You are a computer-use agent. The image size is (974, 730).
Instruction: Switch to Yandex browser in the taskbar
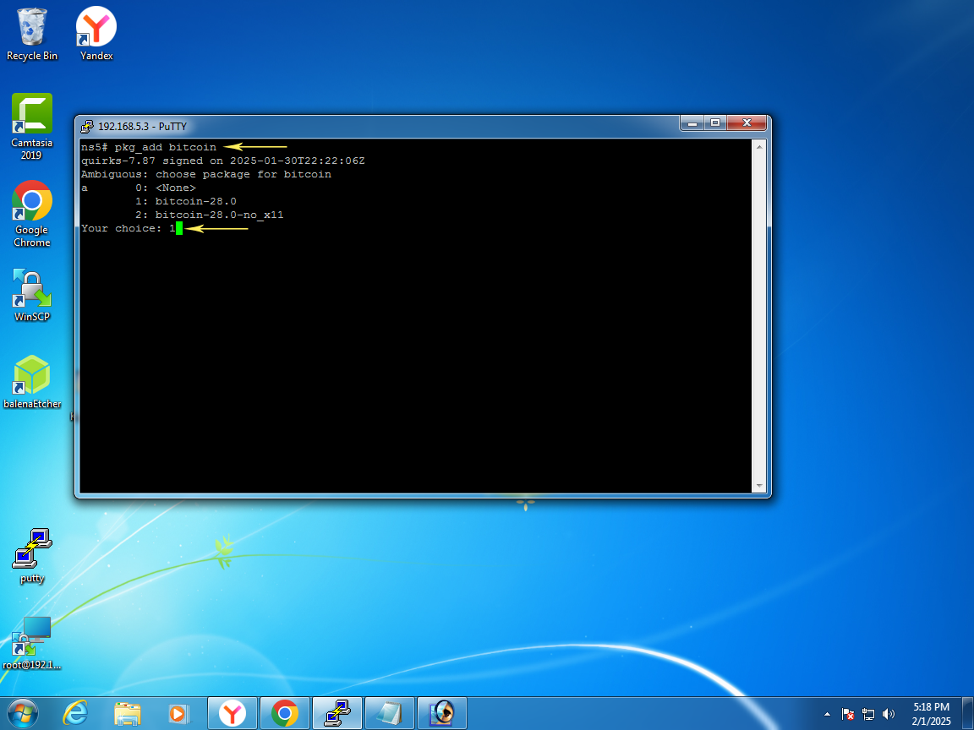click(232, 713)
